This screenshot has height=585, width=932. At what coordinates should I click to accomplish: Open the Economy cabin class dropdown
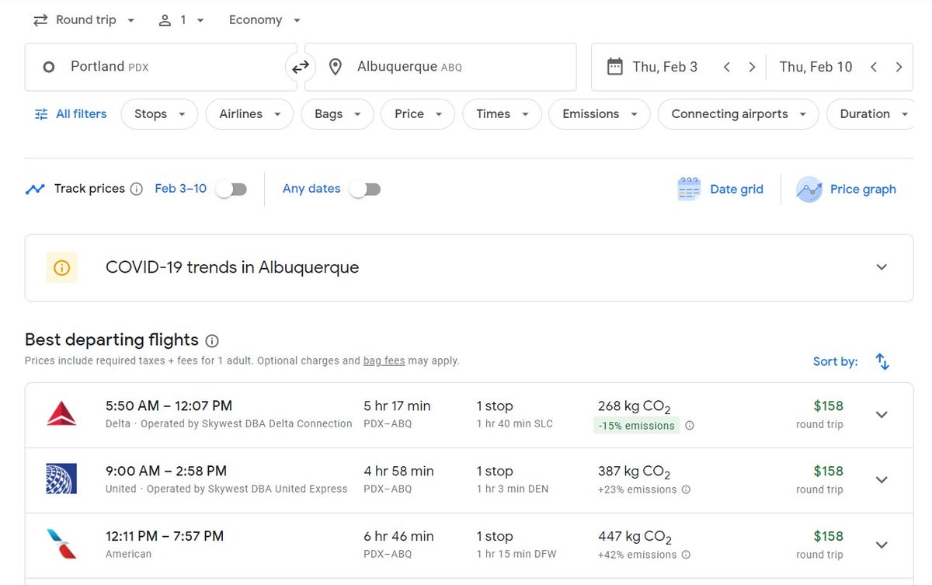[264, 19]
